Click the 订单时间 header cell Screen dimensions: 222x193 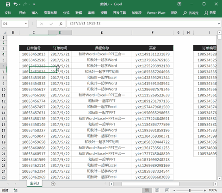(x=60, y=48)
